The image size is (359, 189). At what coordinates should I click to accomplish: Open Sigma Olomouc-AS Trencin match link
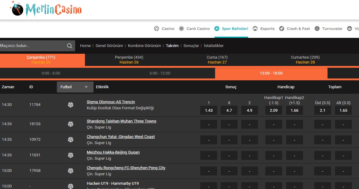pos(111,102)
